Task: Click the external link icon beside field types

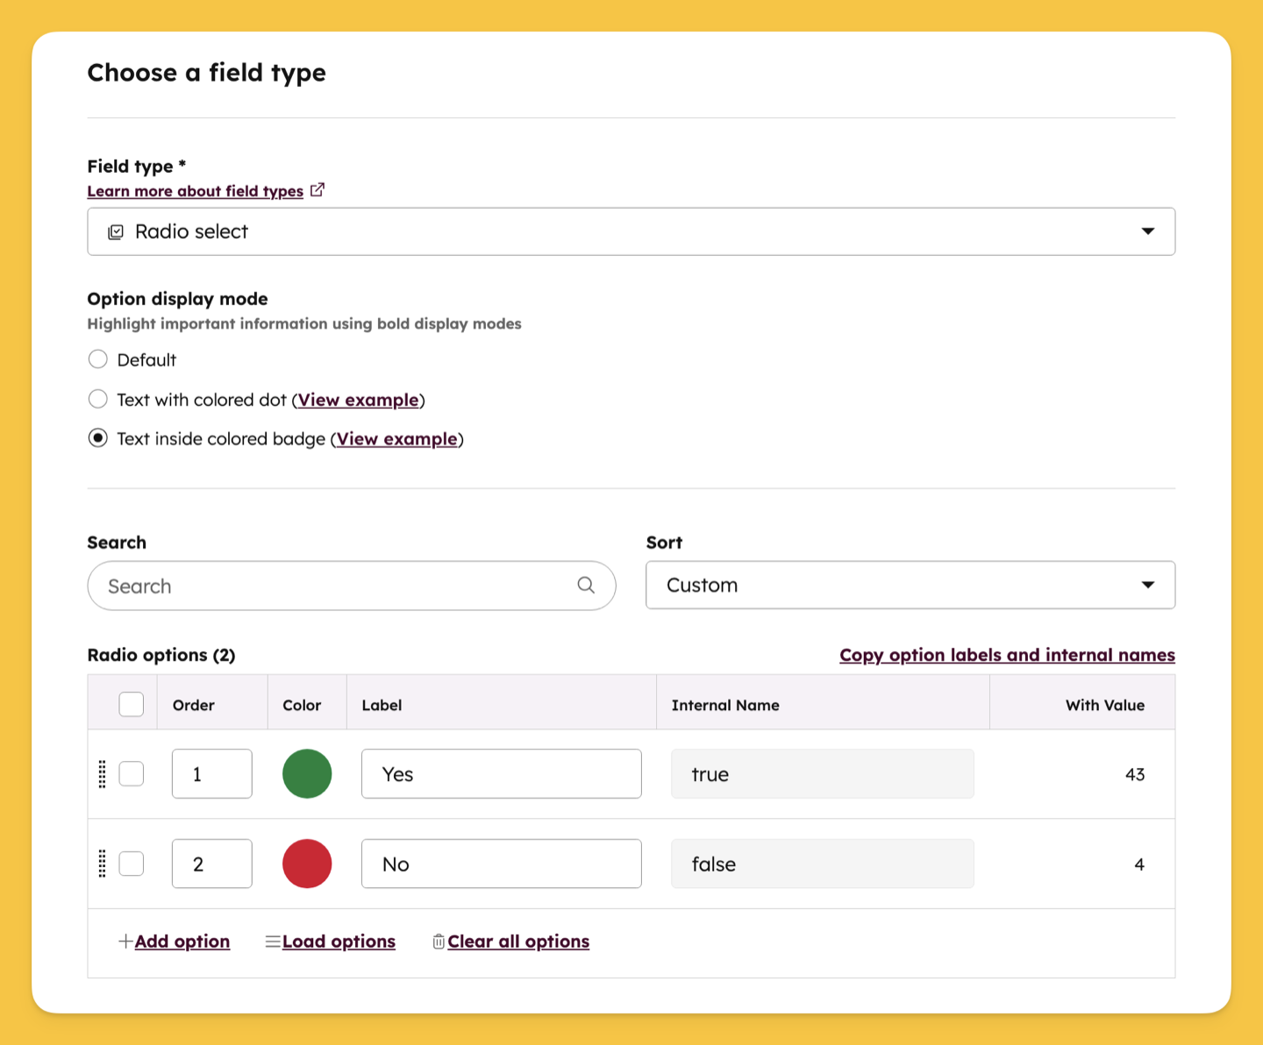Action: [318, 189]
